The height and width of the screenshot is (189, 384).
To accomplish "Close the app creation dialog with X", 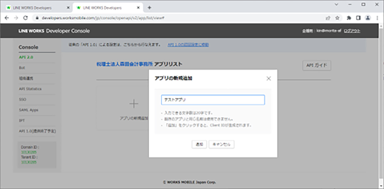I will 269,79.
